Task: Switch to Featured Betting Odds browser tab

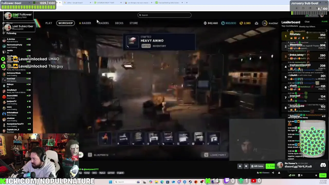Action: click(x=169, y=3)
